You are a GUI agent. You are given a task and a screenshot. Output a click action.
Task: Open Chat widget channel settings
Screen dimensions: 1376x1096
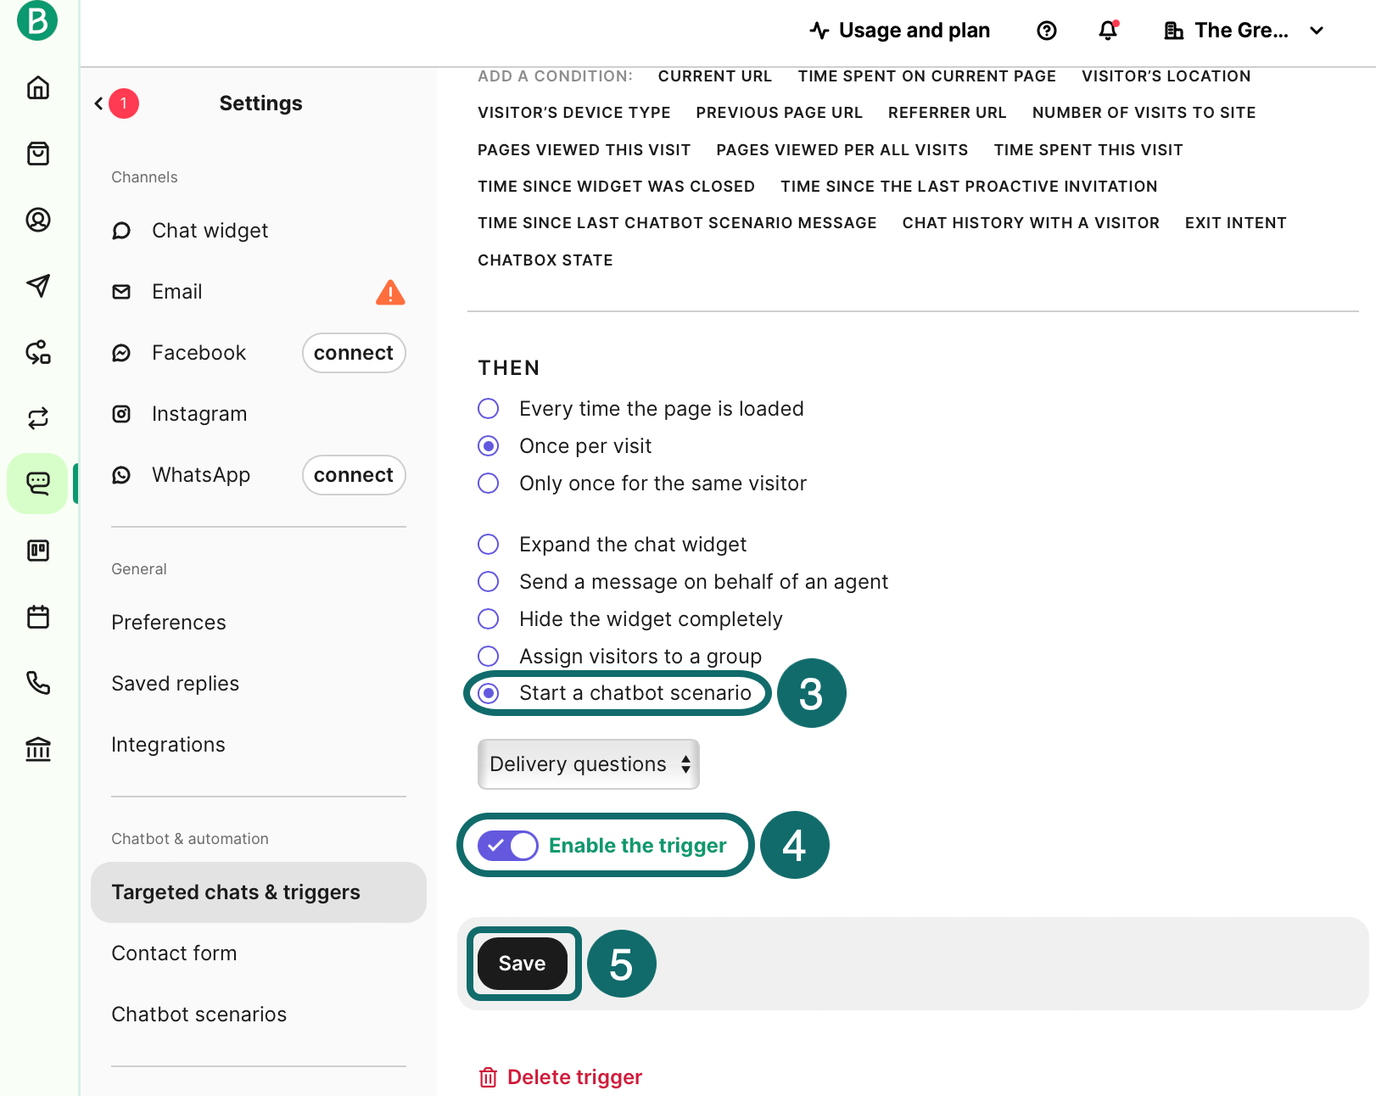(x=210, y=231)
